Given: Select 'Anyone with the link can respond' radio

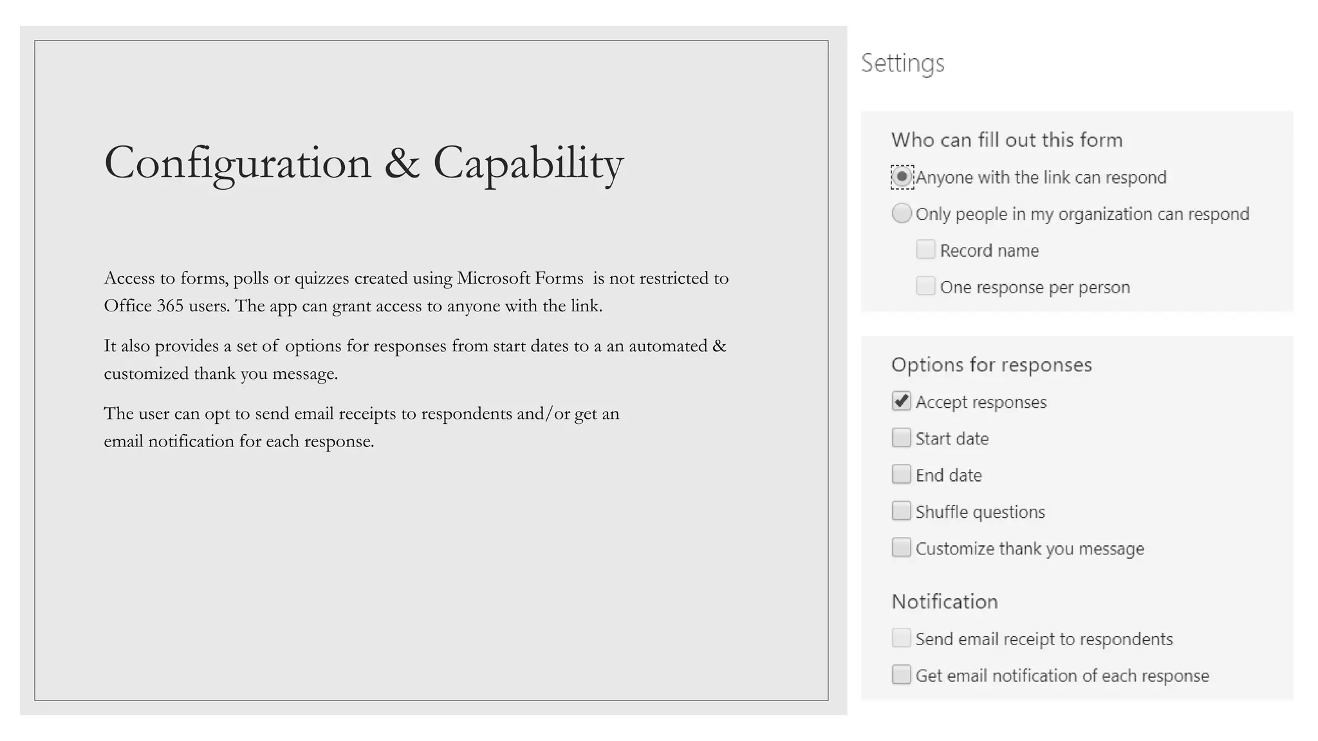Looking at the screenshot, I should click(x=902, y=177).
